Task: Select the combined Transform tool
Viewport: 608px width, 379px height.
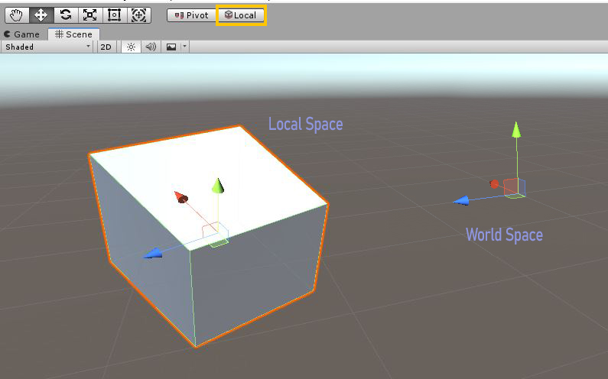Action: [x=139, y=15]
